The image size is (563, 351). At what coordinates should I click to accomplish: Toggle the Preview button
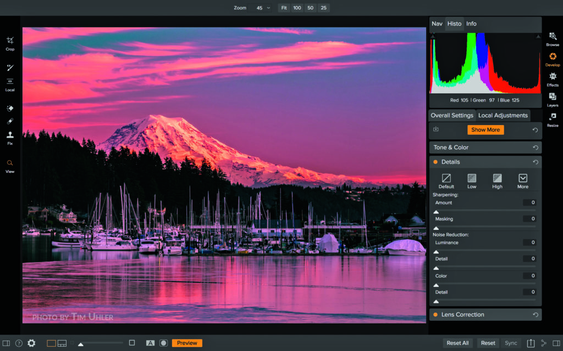tap(187, 342)
